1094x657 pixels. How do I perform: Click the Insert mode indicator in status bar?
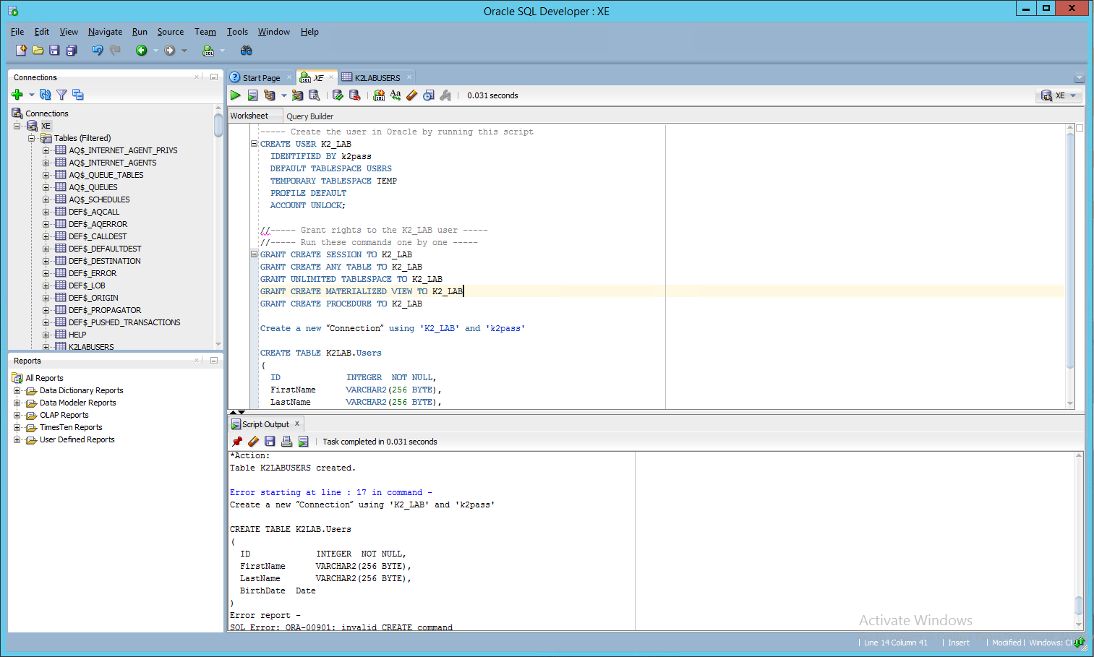point(959,643)
